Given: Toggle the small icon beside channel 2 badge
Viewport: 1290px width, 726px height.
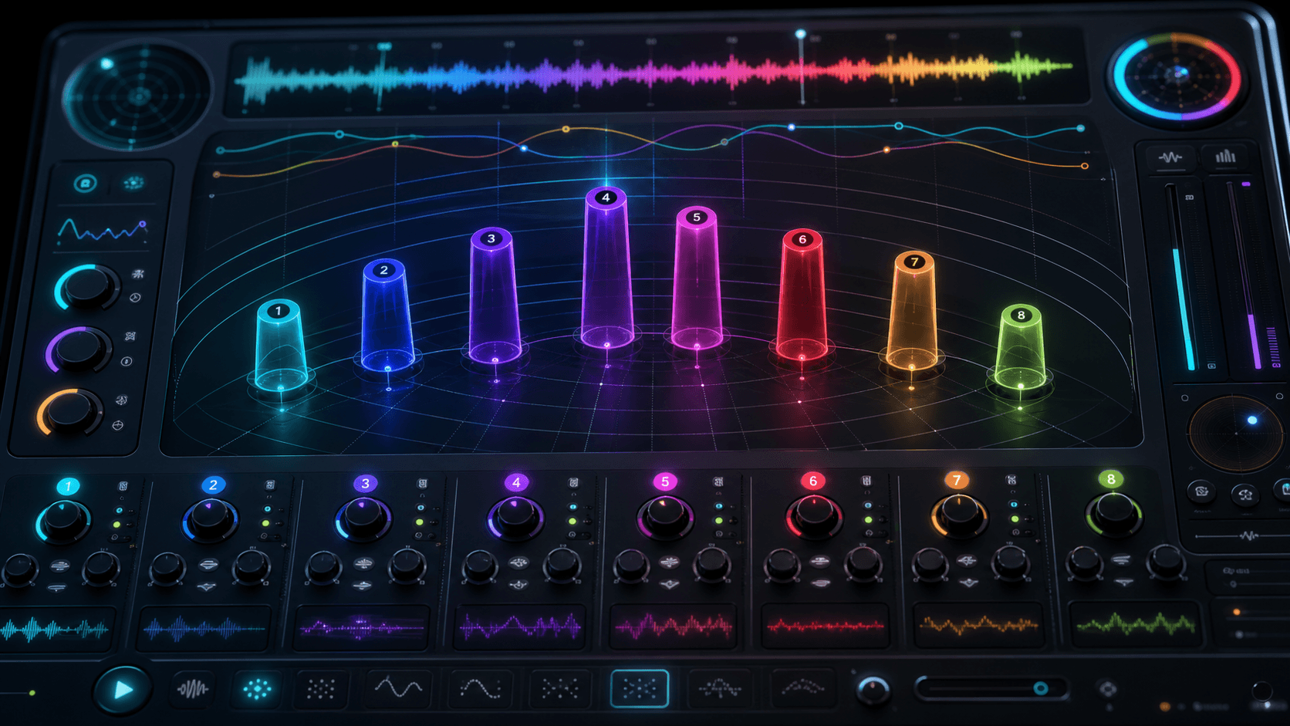Looking at the screenshot, I should coord(270,485).
